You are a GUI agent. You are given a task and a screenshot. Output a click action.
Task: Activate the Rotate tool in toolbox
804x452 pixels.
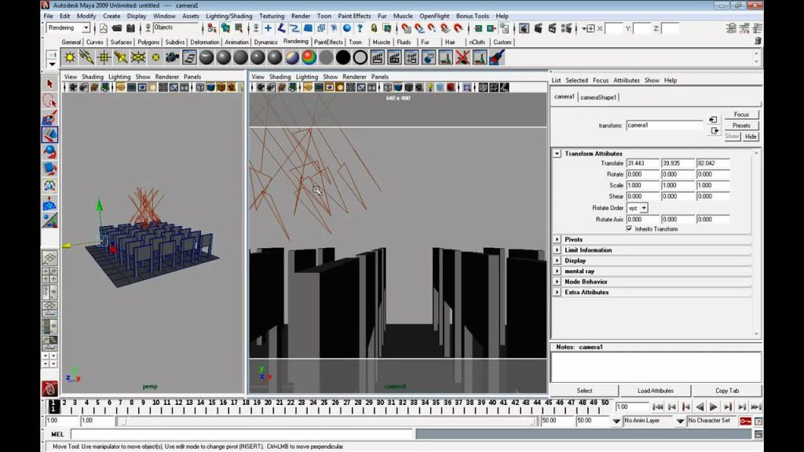coord(49,151)
